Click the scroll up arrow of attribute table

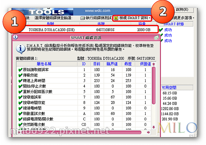click(154, 64)
